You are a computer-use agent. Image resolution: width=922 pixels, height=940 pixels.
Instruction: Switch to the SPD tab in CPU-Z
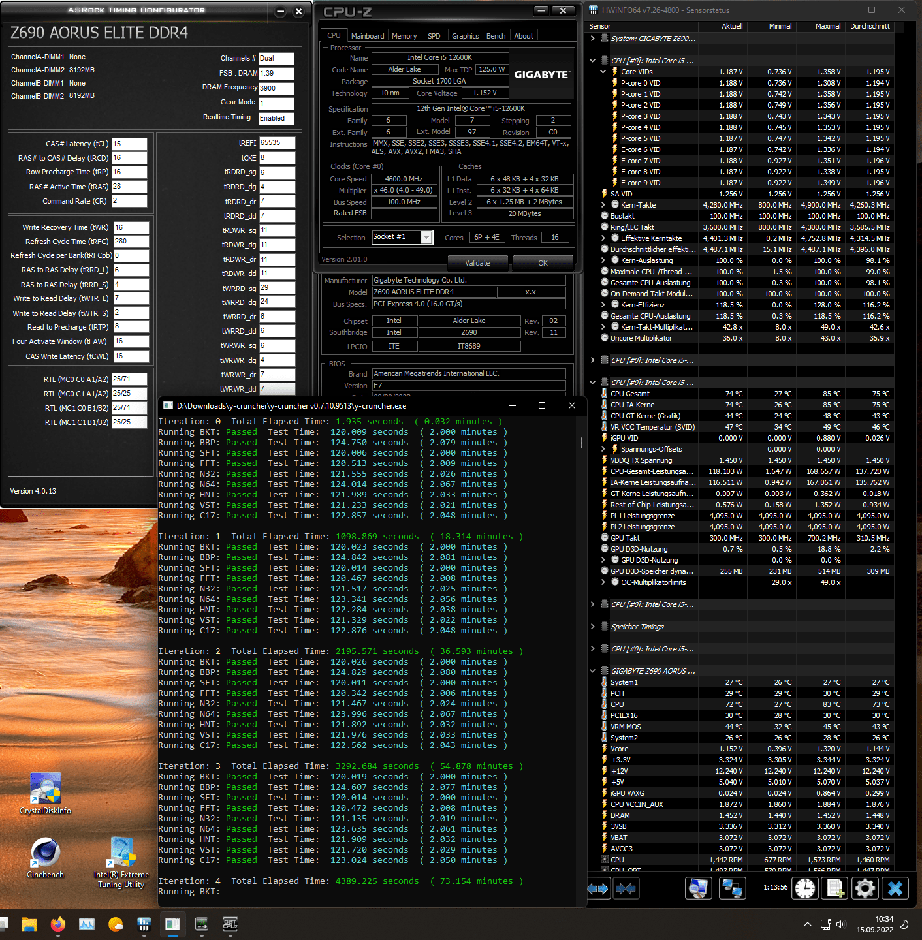tap(434, 36)
